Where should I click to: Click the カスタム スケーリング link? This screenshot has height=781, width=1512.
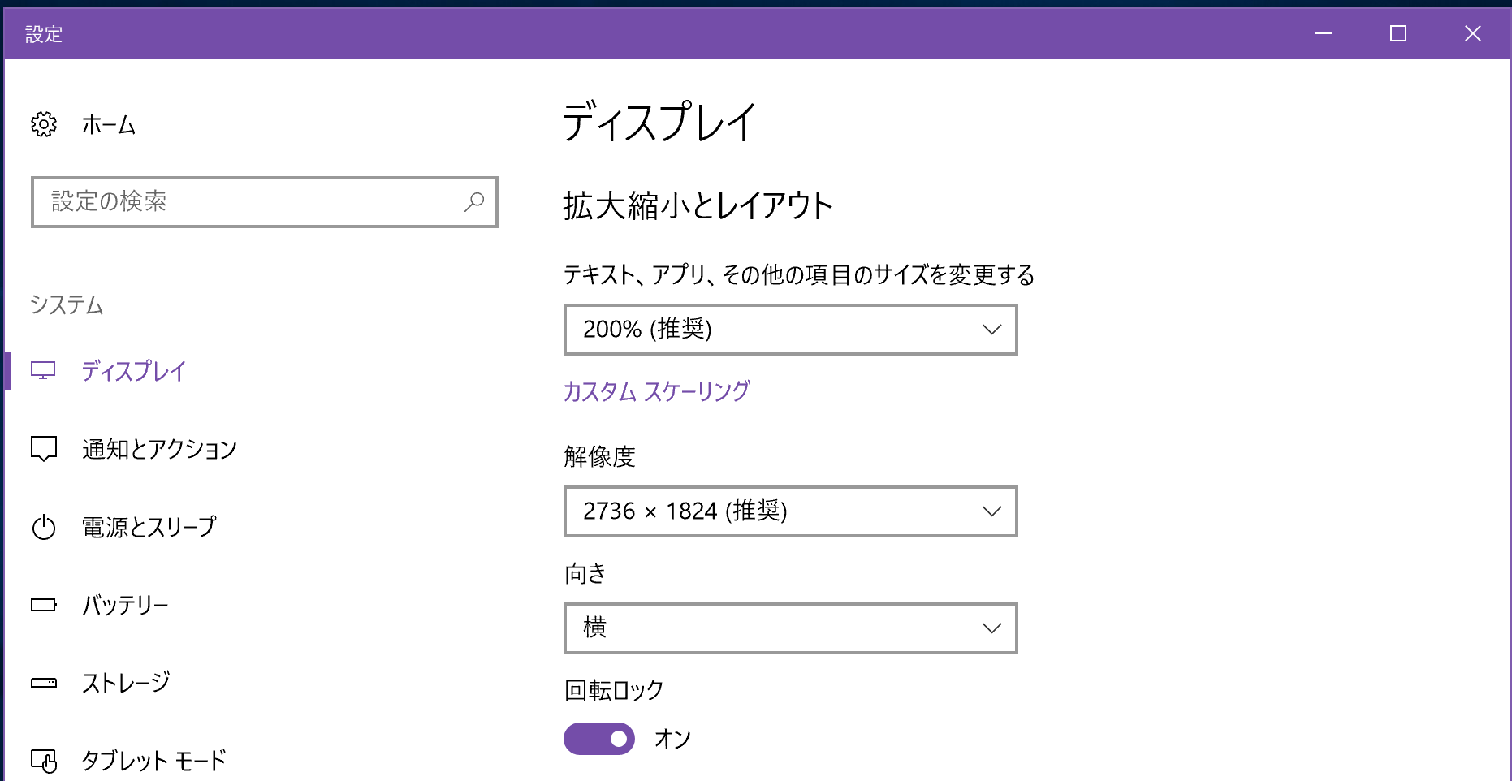coord(657,391)
